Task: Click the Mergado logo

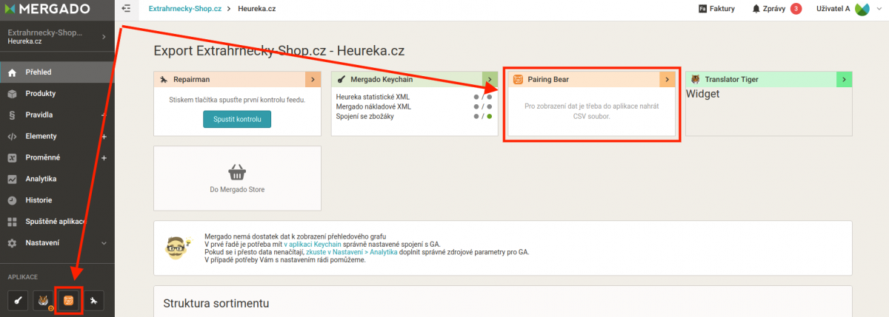Action: [49, 9]
